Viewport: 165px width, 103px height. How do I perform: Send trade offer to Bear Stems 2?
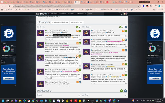coord(126,64)
